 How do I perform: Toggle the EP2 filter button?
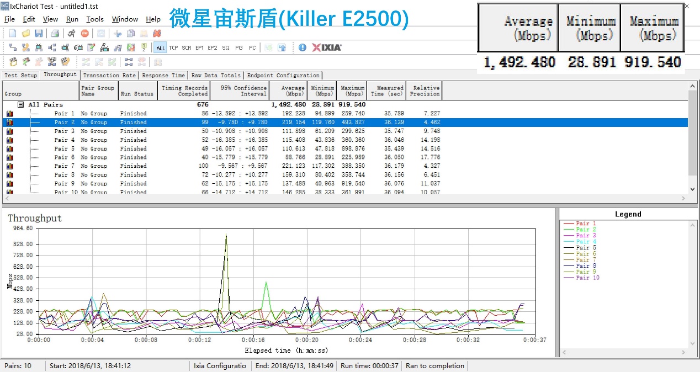point(213,48)
